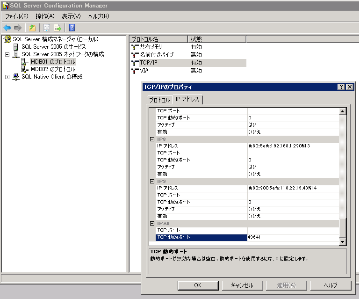The height and width of the screenshot is (299, 360).
Task: Click the Up One Level folder icon
Action: pyautogui.click(x=32, y=28)
